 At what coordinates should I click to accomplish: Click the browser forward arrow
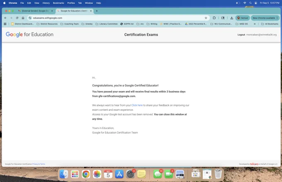(11, 18)
